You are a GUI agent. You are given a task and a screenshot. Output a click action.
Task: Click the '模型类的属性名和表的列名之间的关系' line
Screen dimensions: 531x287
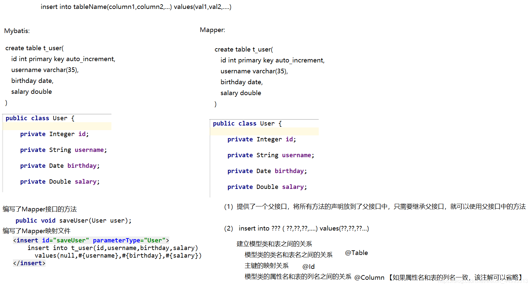298,276
